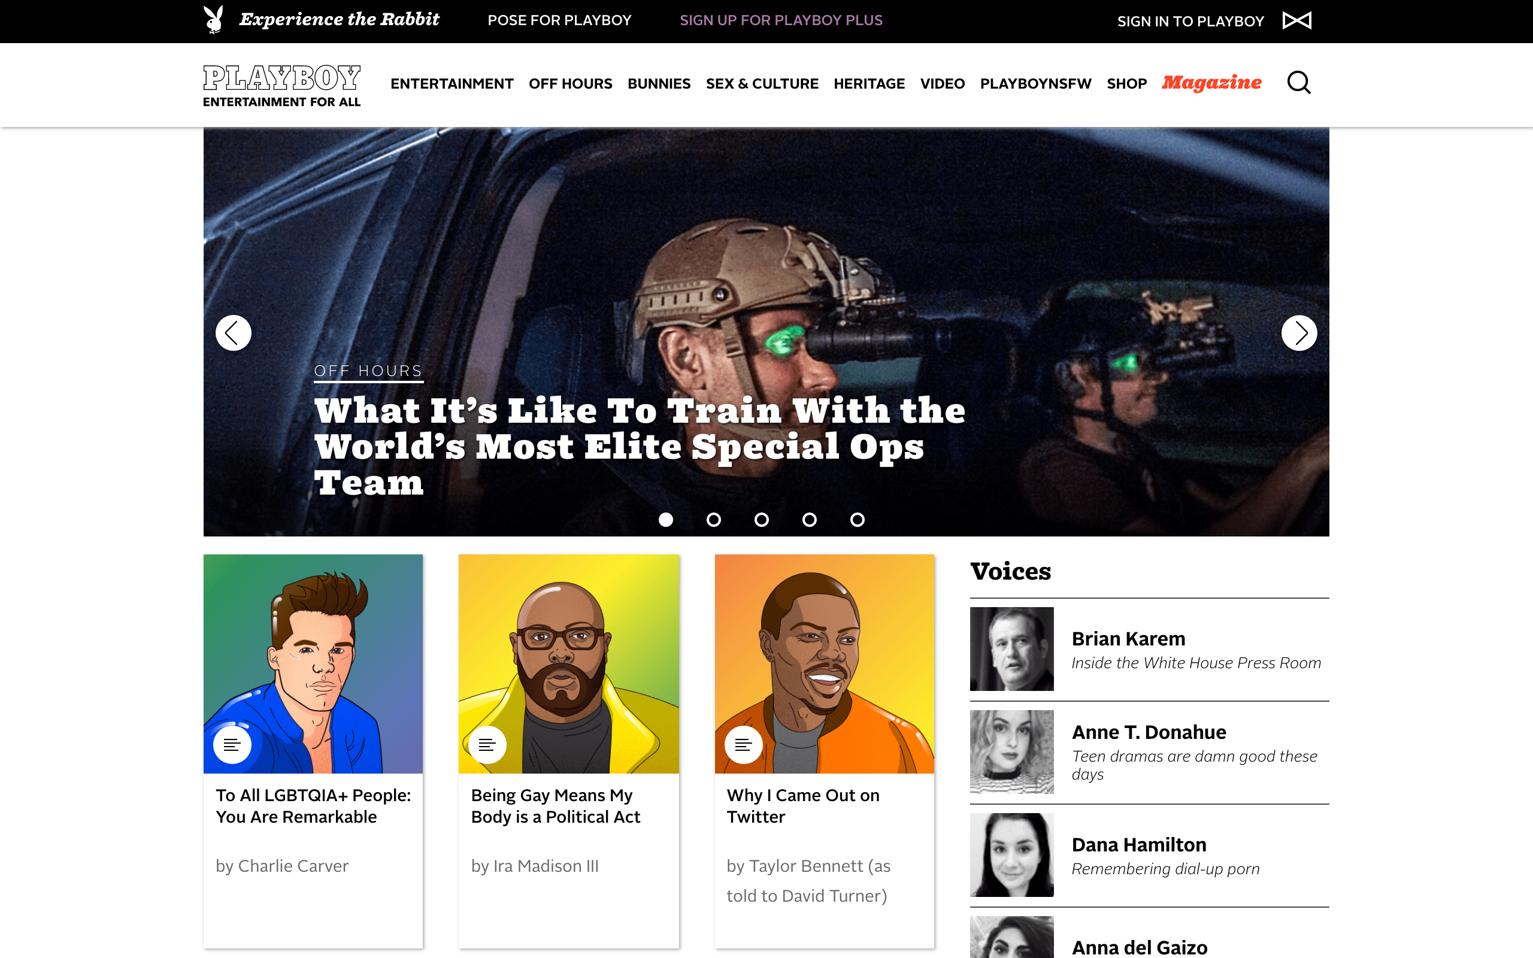Open Anne T. Donahue voice entry
This screenshot has width=1533, height=958.
pyautogui.click(x=1149, y=752)
